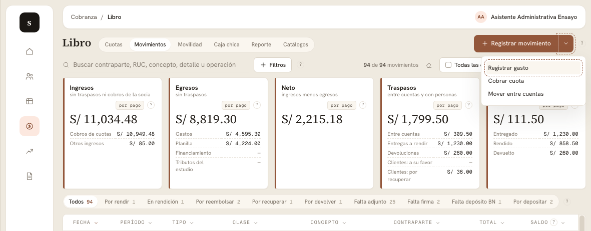Switch to Catálogos tab
Viewport: 591px width, 231px height.
(296, 44)
